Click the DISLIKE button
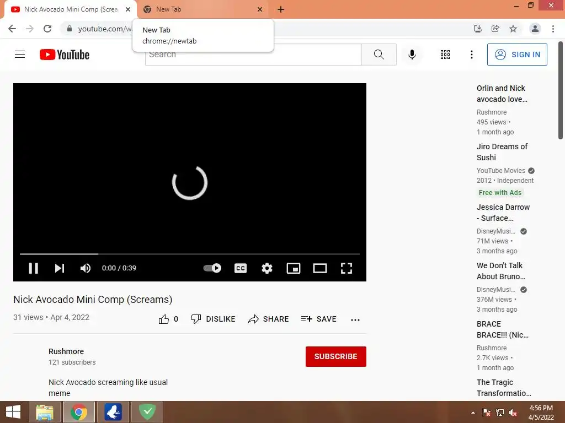The image size is (565, 423). [213, 319]
